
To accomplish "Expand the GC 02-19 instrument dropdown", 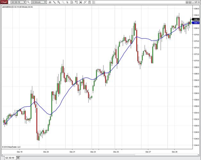I will tap(24, 2).
